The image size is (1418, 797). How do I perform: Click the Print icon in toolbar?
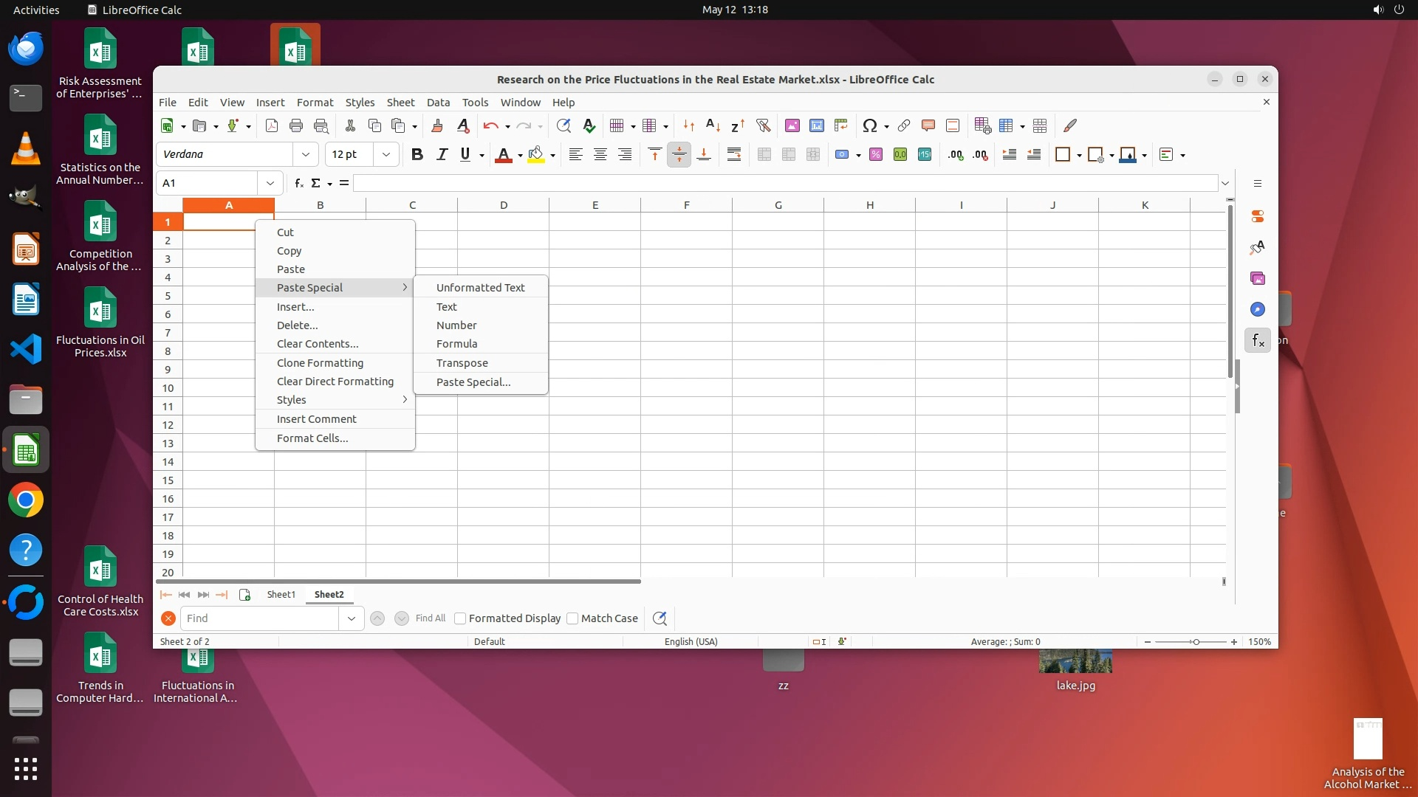pyautogui.click(x=296, y=125)
